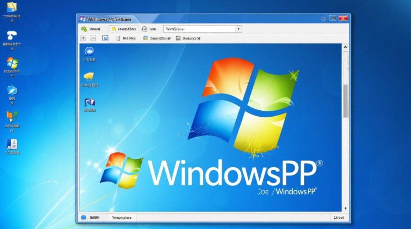This screenshot has width=411, height=229.
Task: Open the blue round icon inside the window
Action: [90, 51]
